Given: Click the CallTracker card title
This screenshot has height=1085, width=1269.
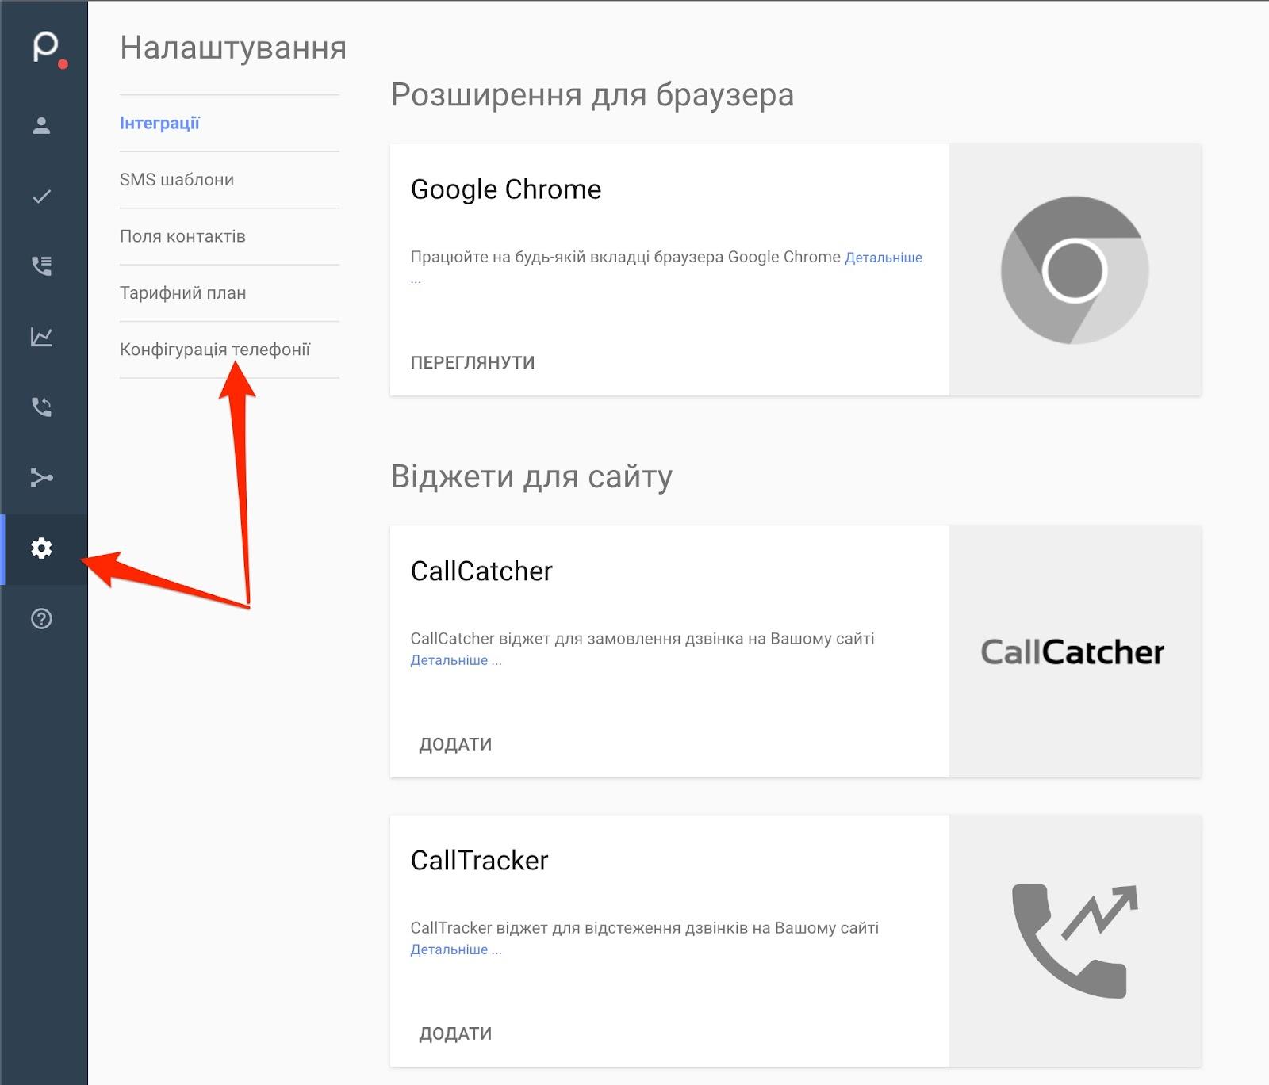Looking at the screenshot, I should tap(479, 861).
